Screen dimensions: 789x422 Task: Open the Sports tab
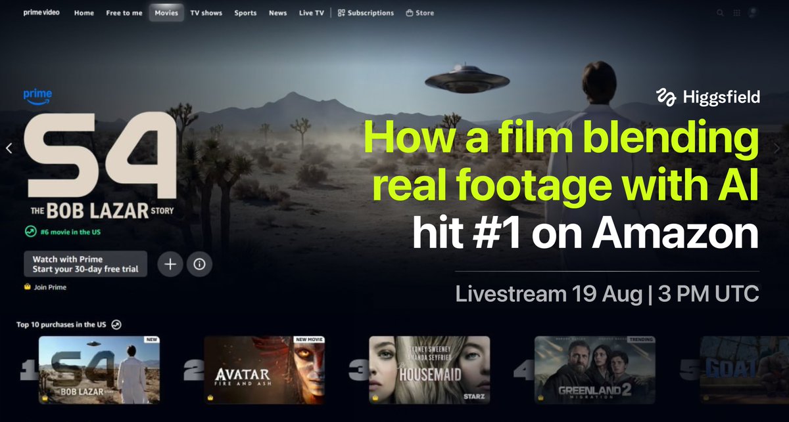tap(245, 13)
